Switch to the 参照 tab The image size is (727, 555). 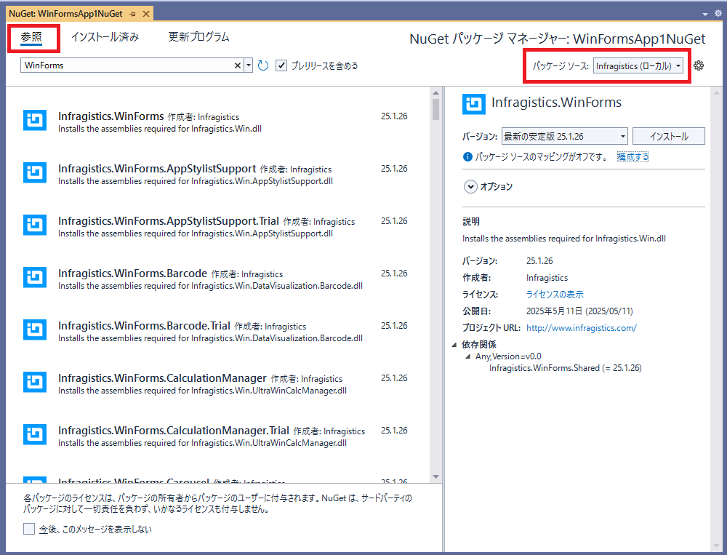point(31,38)
